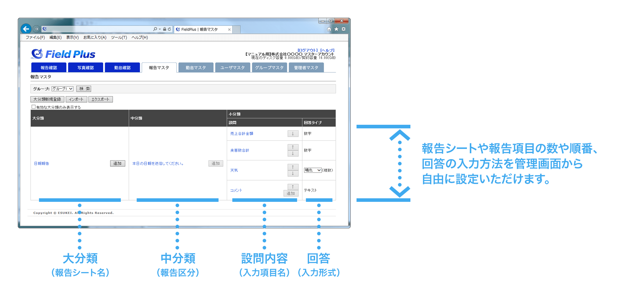The height and width of the screenshot is (294, 618).
Task: Click 追加 button below コメント question
Action: (x=291, y=193)
